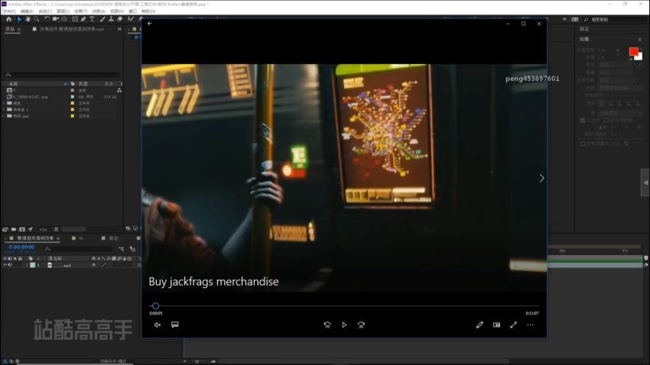650x365 pixels.
Task: Skip back 10 seconds in the video
Action: pyautogui.click(x=327, y=325)
